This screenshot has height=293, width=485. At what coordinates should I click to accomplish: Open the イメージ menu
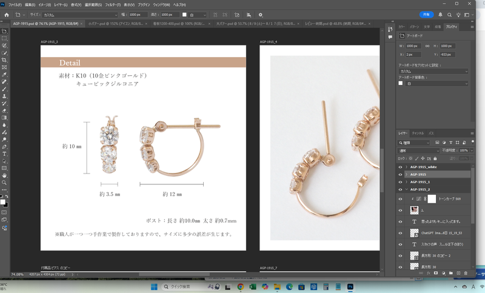[x=44, y=5]
